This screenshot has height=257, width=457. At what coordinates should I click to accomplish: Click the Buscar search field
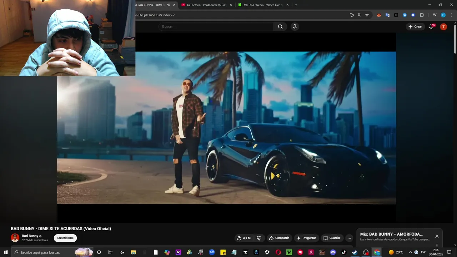[216, 26]
